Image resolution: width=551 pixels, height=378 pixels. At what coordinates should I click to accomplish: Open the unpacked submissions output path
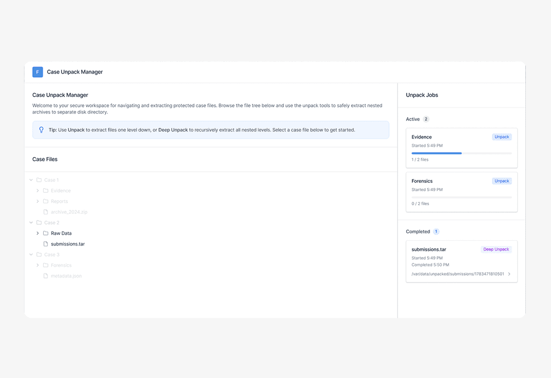tap(461, 274)
